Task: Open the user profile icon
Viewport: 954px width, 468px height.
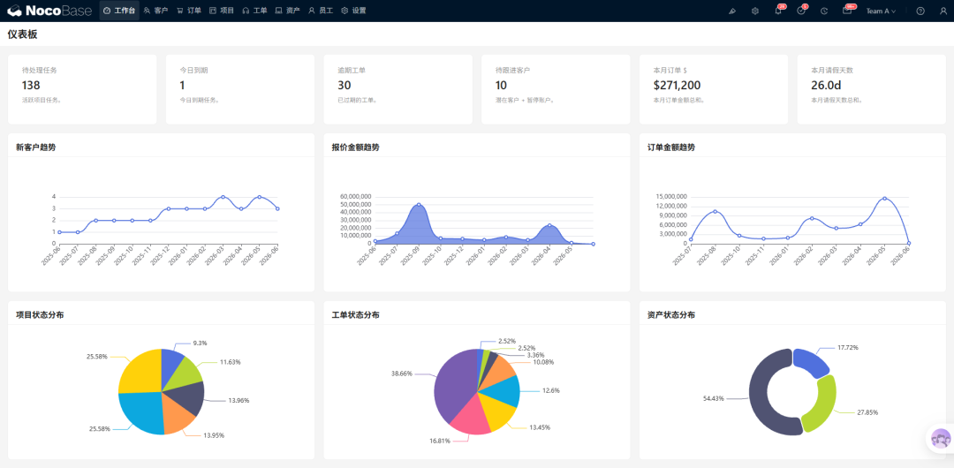Action: [x=943, y=11]
